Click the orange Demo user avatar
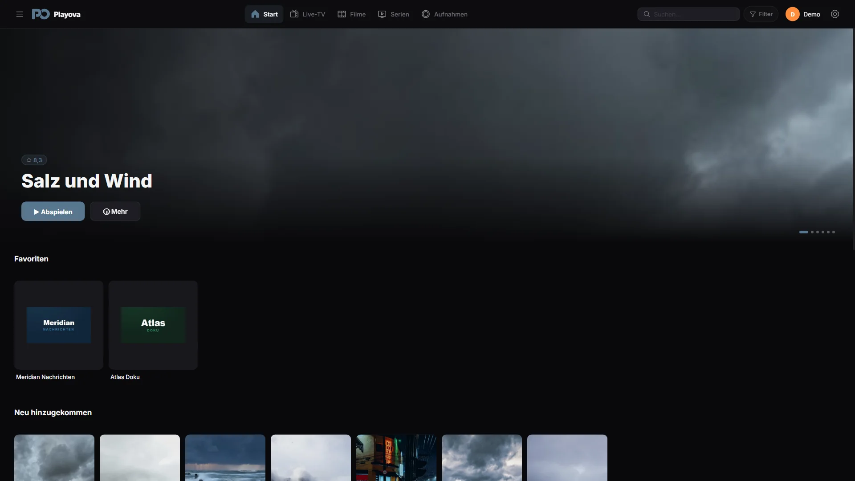This screenshot has width=855, height=481. (792, 14)
